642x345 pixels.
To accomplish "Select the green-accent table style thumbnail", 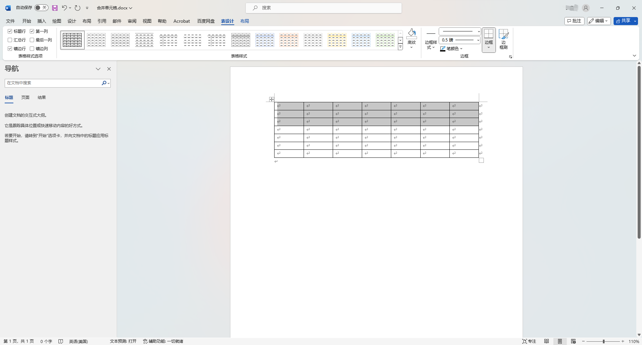I will pyautogui.click(x=385, y=40).
